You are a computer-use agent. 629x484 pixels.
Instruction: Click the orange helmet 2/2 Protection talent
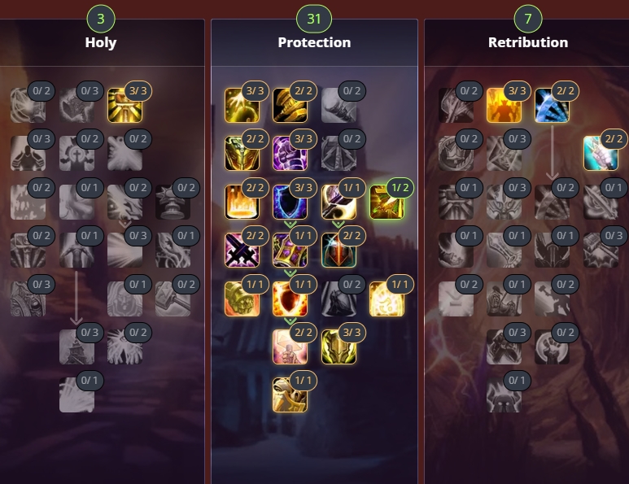339,251
